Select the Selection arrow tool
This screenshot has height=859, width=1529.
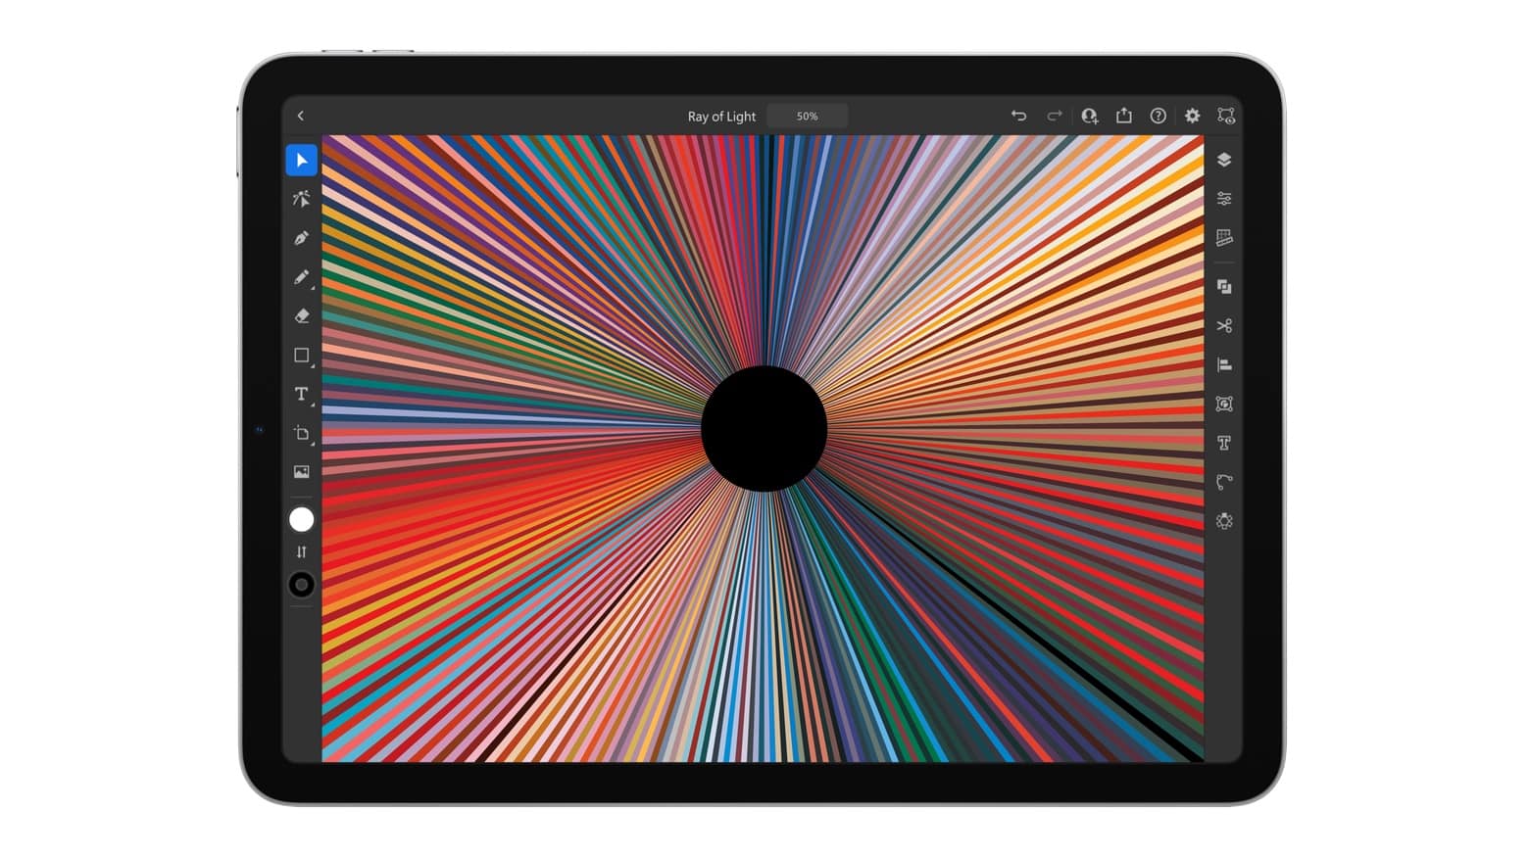pos(301,161)
